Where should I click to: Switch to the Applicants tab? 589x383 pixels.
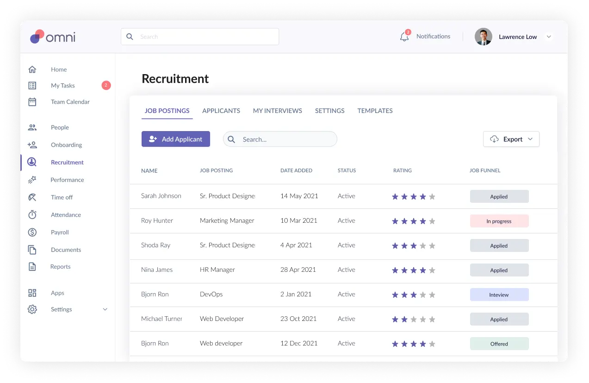point(221,111)
